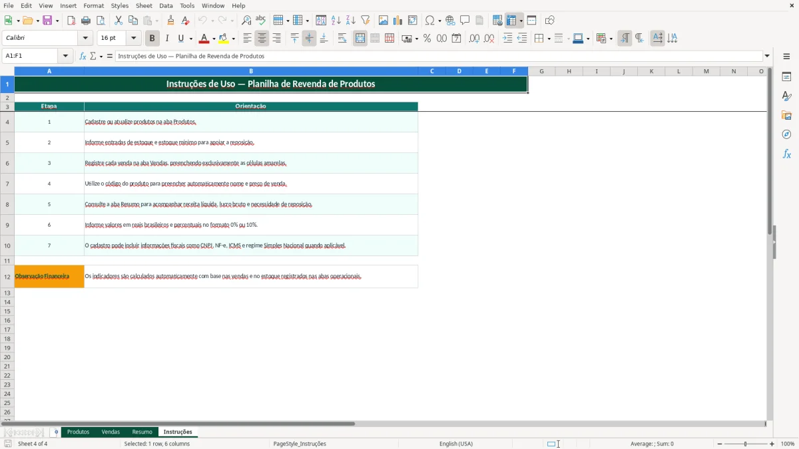Image resolution: width=799 pixels, height=449 pixels.
Task: Toggle Wrap Text
Action: [x=342, y=39]
